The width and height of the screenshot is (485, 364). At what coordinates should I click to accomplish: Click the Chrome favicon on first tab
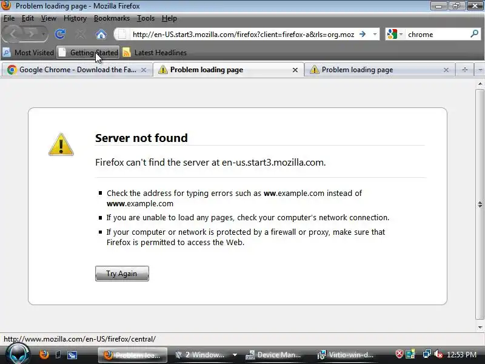click(12, 70)
